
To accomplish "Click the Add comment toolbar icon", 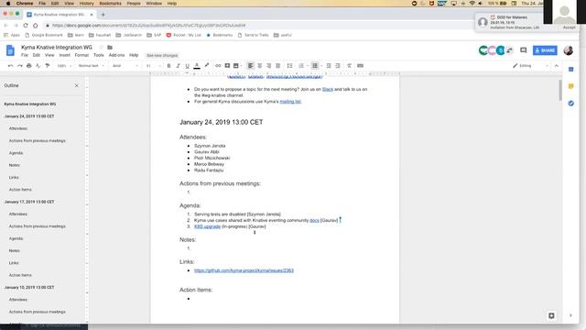I will [227, 66].
